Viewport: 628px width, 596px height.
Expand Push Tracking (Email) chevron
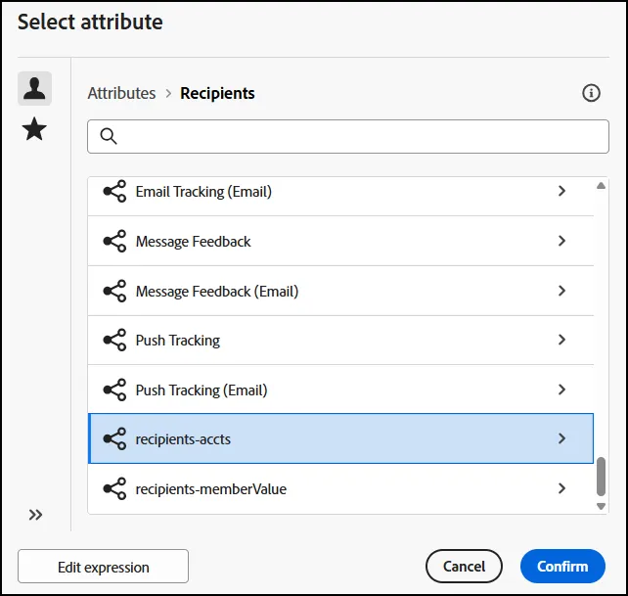tap(561, 390)
